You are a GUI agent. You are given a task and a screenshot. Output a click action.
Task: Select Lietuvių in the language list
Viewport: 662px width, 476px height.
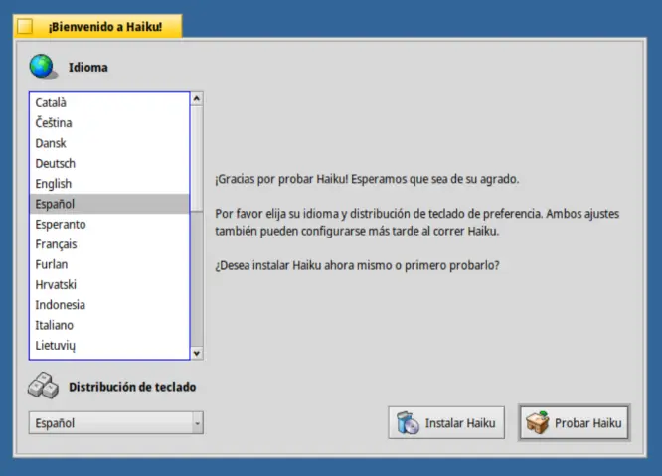[109, 346]
